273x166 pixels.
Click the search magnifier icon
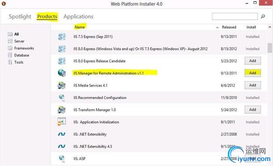click(x=263, y=16)
